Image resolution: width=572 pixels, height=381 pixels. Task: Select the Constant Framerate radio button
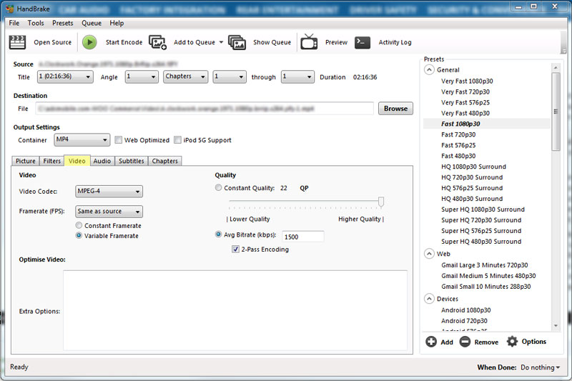[79, 225]
